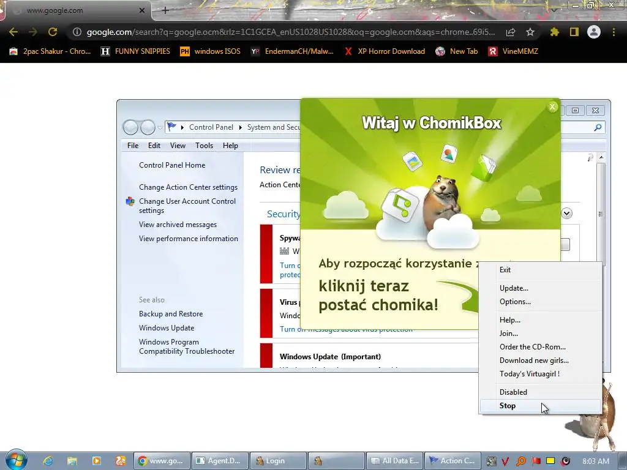This screenshot has width=627, height=470.
Task: Open View archived messages link
Action: (x=178, y=225)
